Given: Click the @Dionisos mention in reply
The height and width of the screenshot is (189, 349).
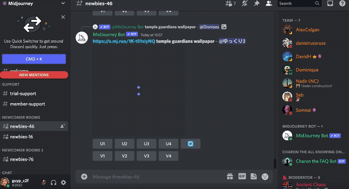Looking at the screenshot, I should [x=209, y=27].
